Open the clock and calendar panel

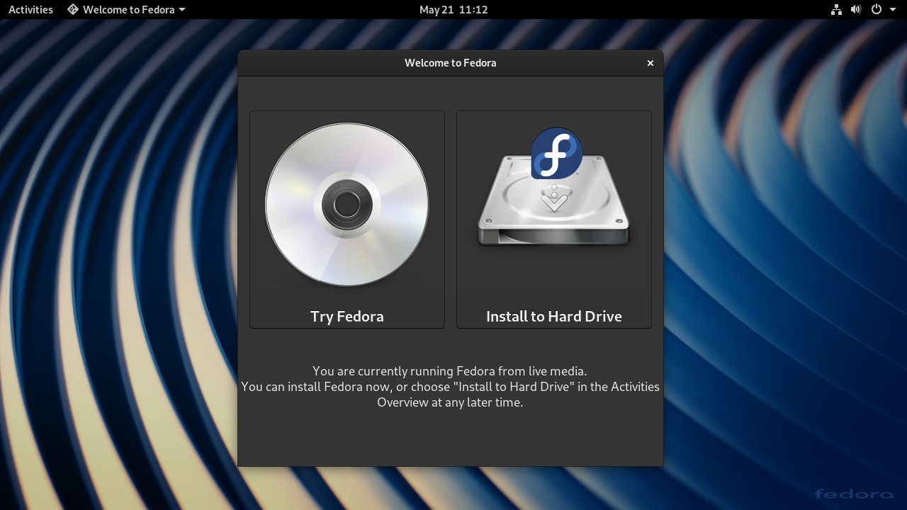coord(453,9)
